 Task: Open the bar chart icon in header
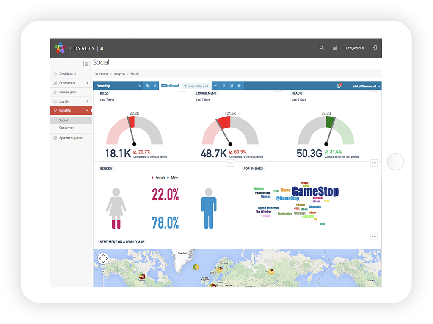pyautogui.click(x=335, y=48)
